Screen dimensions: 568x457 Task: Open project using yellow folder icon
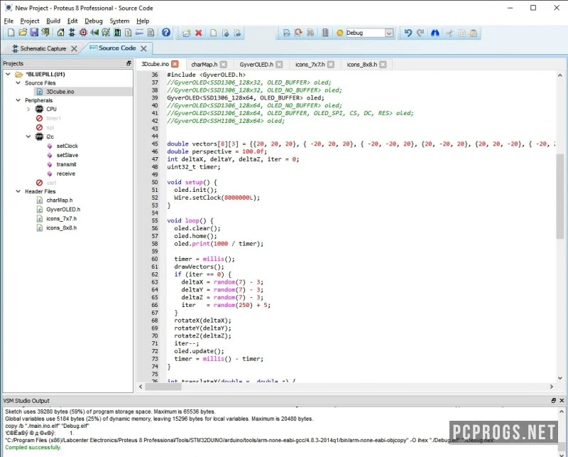click(23, 33)
